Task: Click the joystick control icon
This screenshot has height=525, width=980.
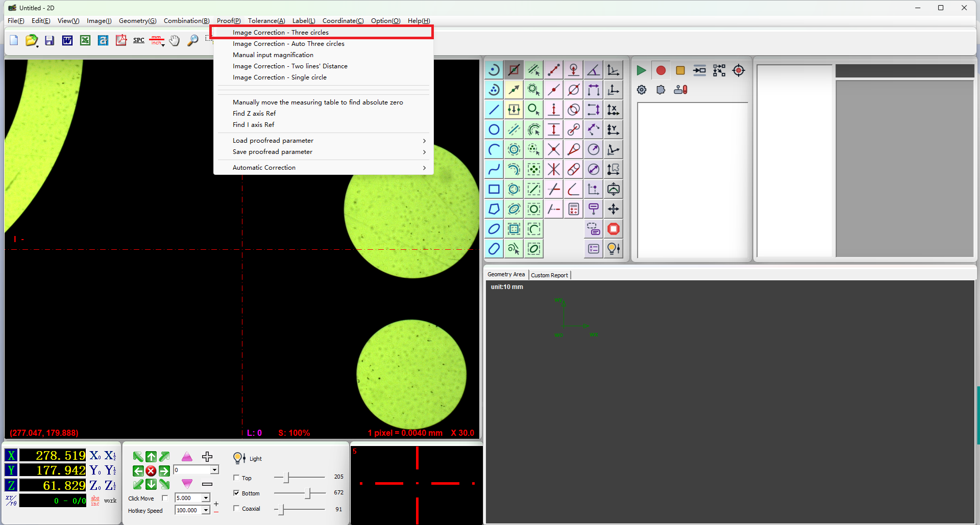Action: point(680,90)
